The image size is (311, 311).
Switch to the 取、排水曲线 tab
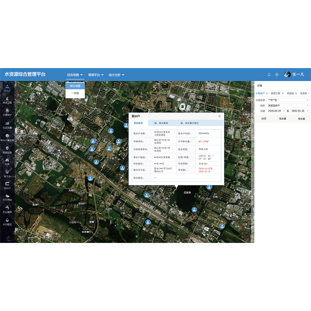(161, 123)
